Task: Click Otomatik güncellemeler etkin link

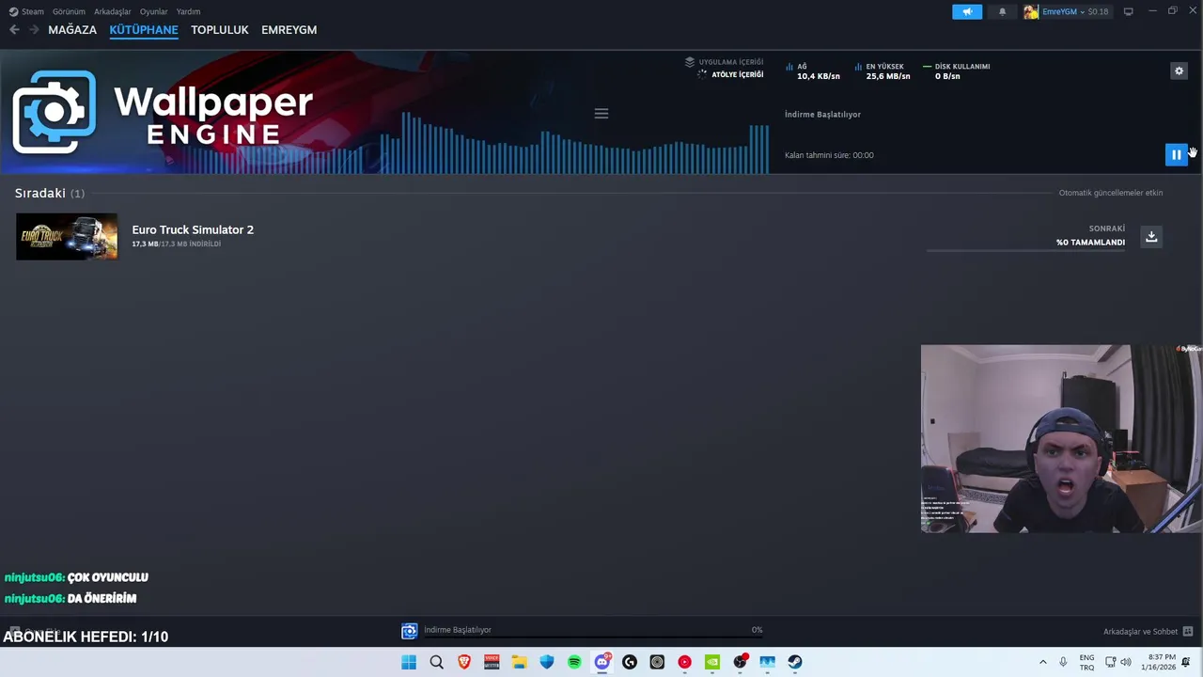Action: pyautogui.click(x=1111, y=193)
